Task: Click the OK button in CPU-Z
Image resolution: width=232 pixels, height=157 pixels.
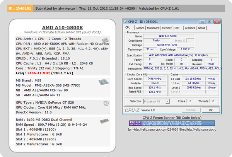Action: point(211,110)
